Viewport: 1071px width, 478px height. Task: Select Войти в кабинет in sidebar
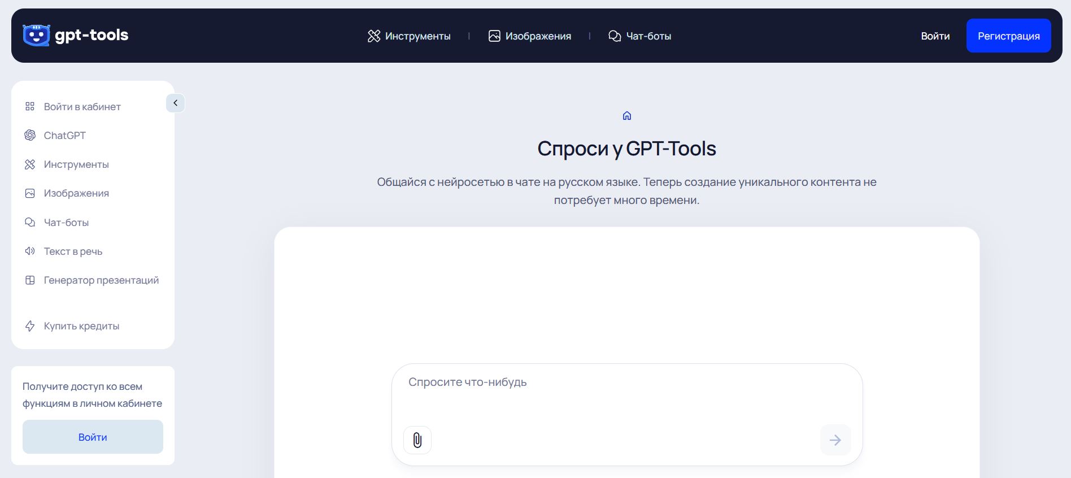(82, 107)
